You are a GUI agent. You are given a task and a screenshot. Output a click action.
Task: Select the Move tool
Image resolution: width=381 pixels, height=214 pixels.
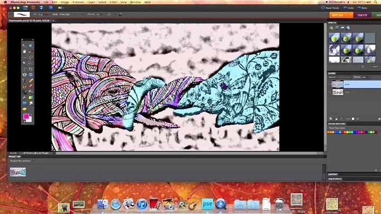[24, 46]
